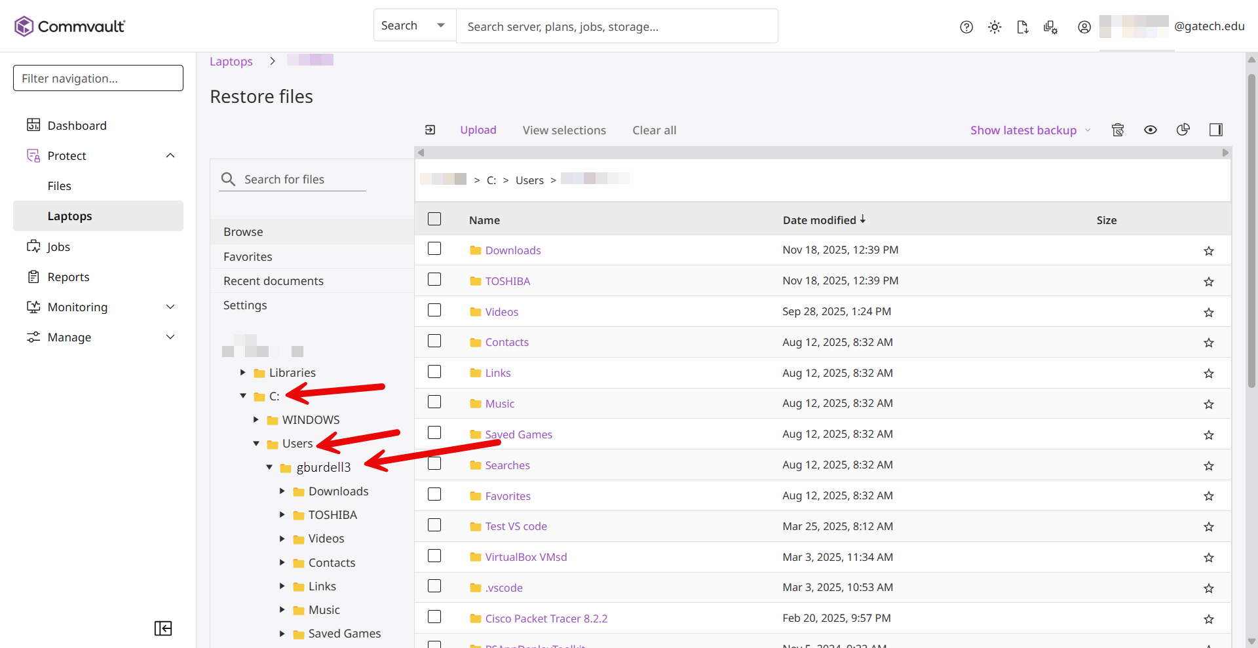Favorite the Videos folder with star
This screenshot has height=648, width=1258.
pos(1208,313)
